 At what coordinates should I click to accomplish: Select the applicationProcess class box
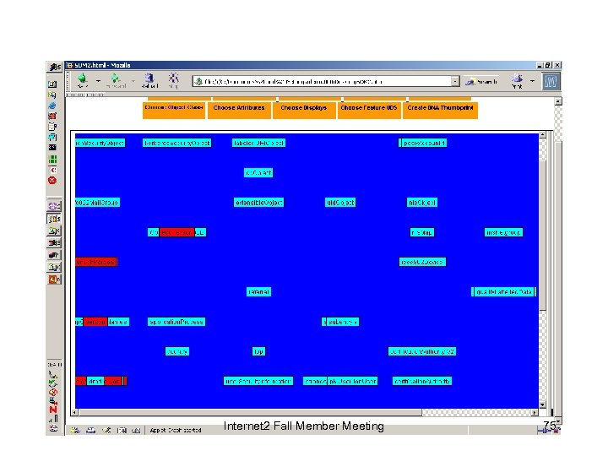coord(176,322)
